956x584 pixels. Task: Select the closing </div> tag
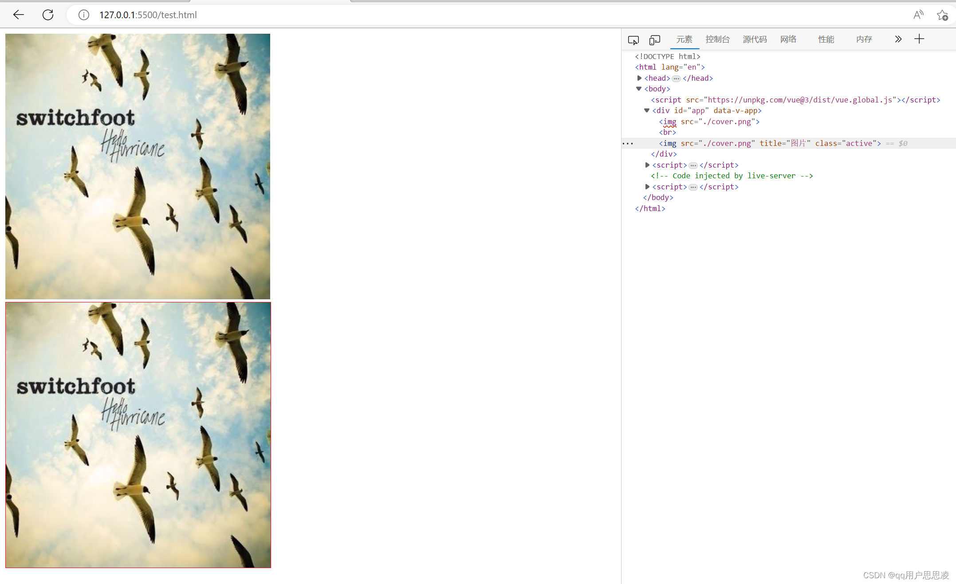pos(664,154)
